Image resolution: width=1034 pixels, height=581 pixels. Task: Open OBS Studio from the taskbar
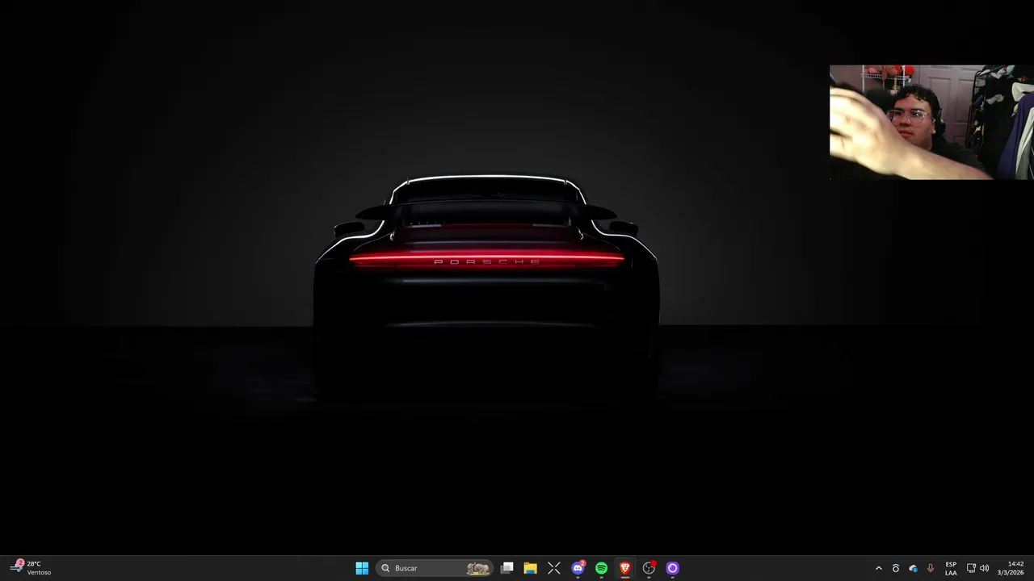(x=649, y=568)
